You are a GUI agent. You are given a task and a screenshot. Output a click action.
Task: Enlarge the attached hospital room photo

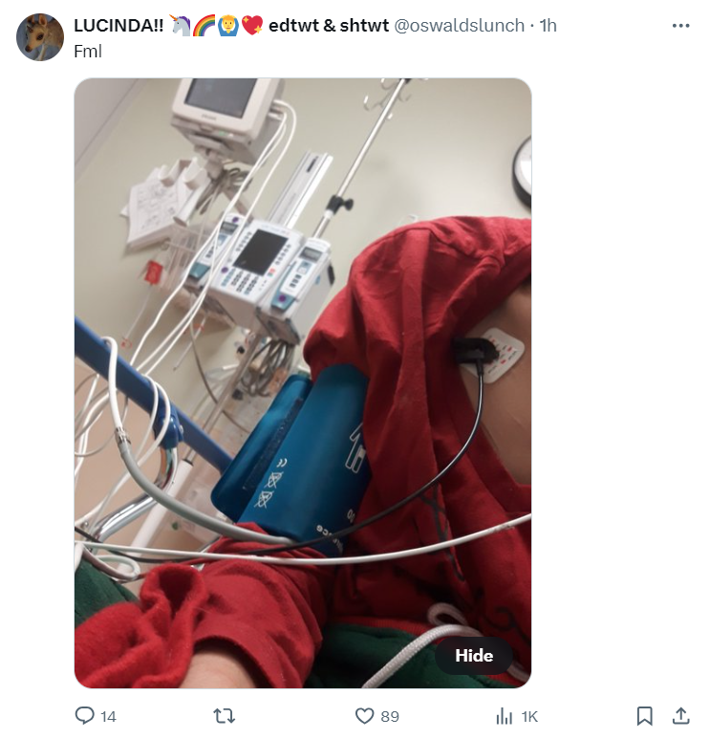coord(303,382)
